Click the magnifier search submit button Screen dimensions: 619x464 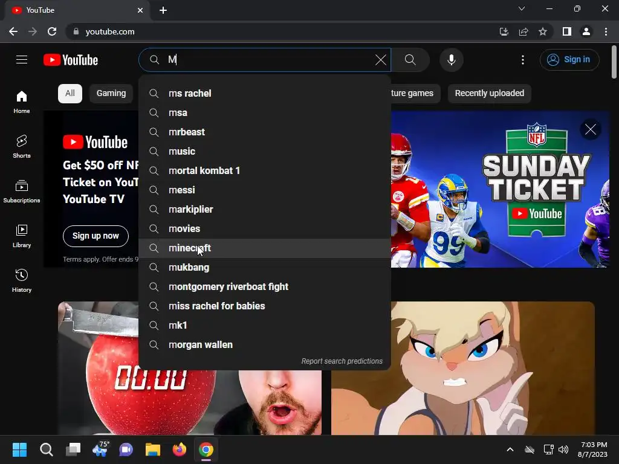[410, 60]
